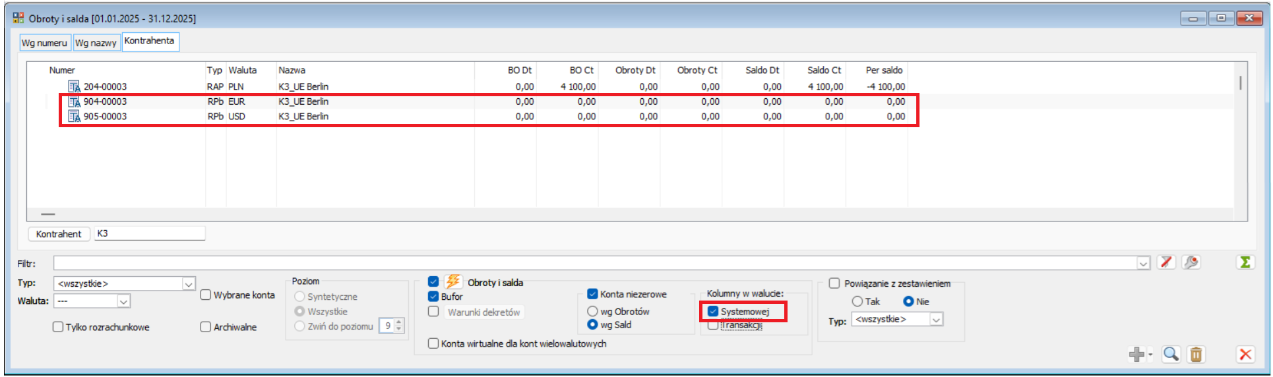
Task: Expand the Filtr field dropdown arrow
Action: click(1143, 264)
